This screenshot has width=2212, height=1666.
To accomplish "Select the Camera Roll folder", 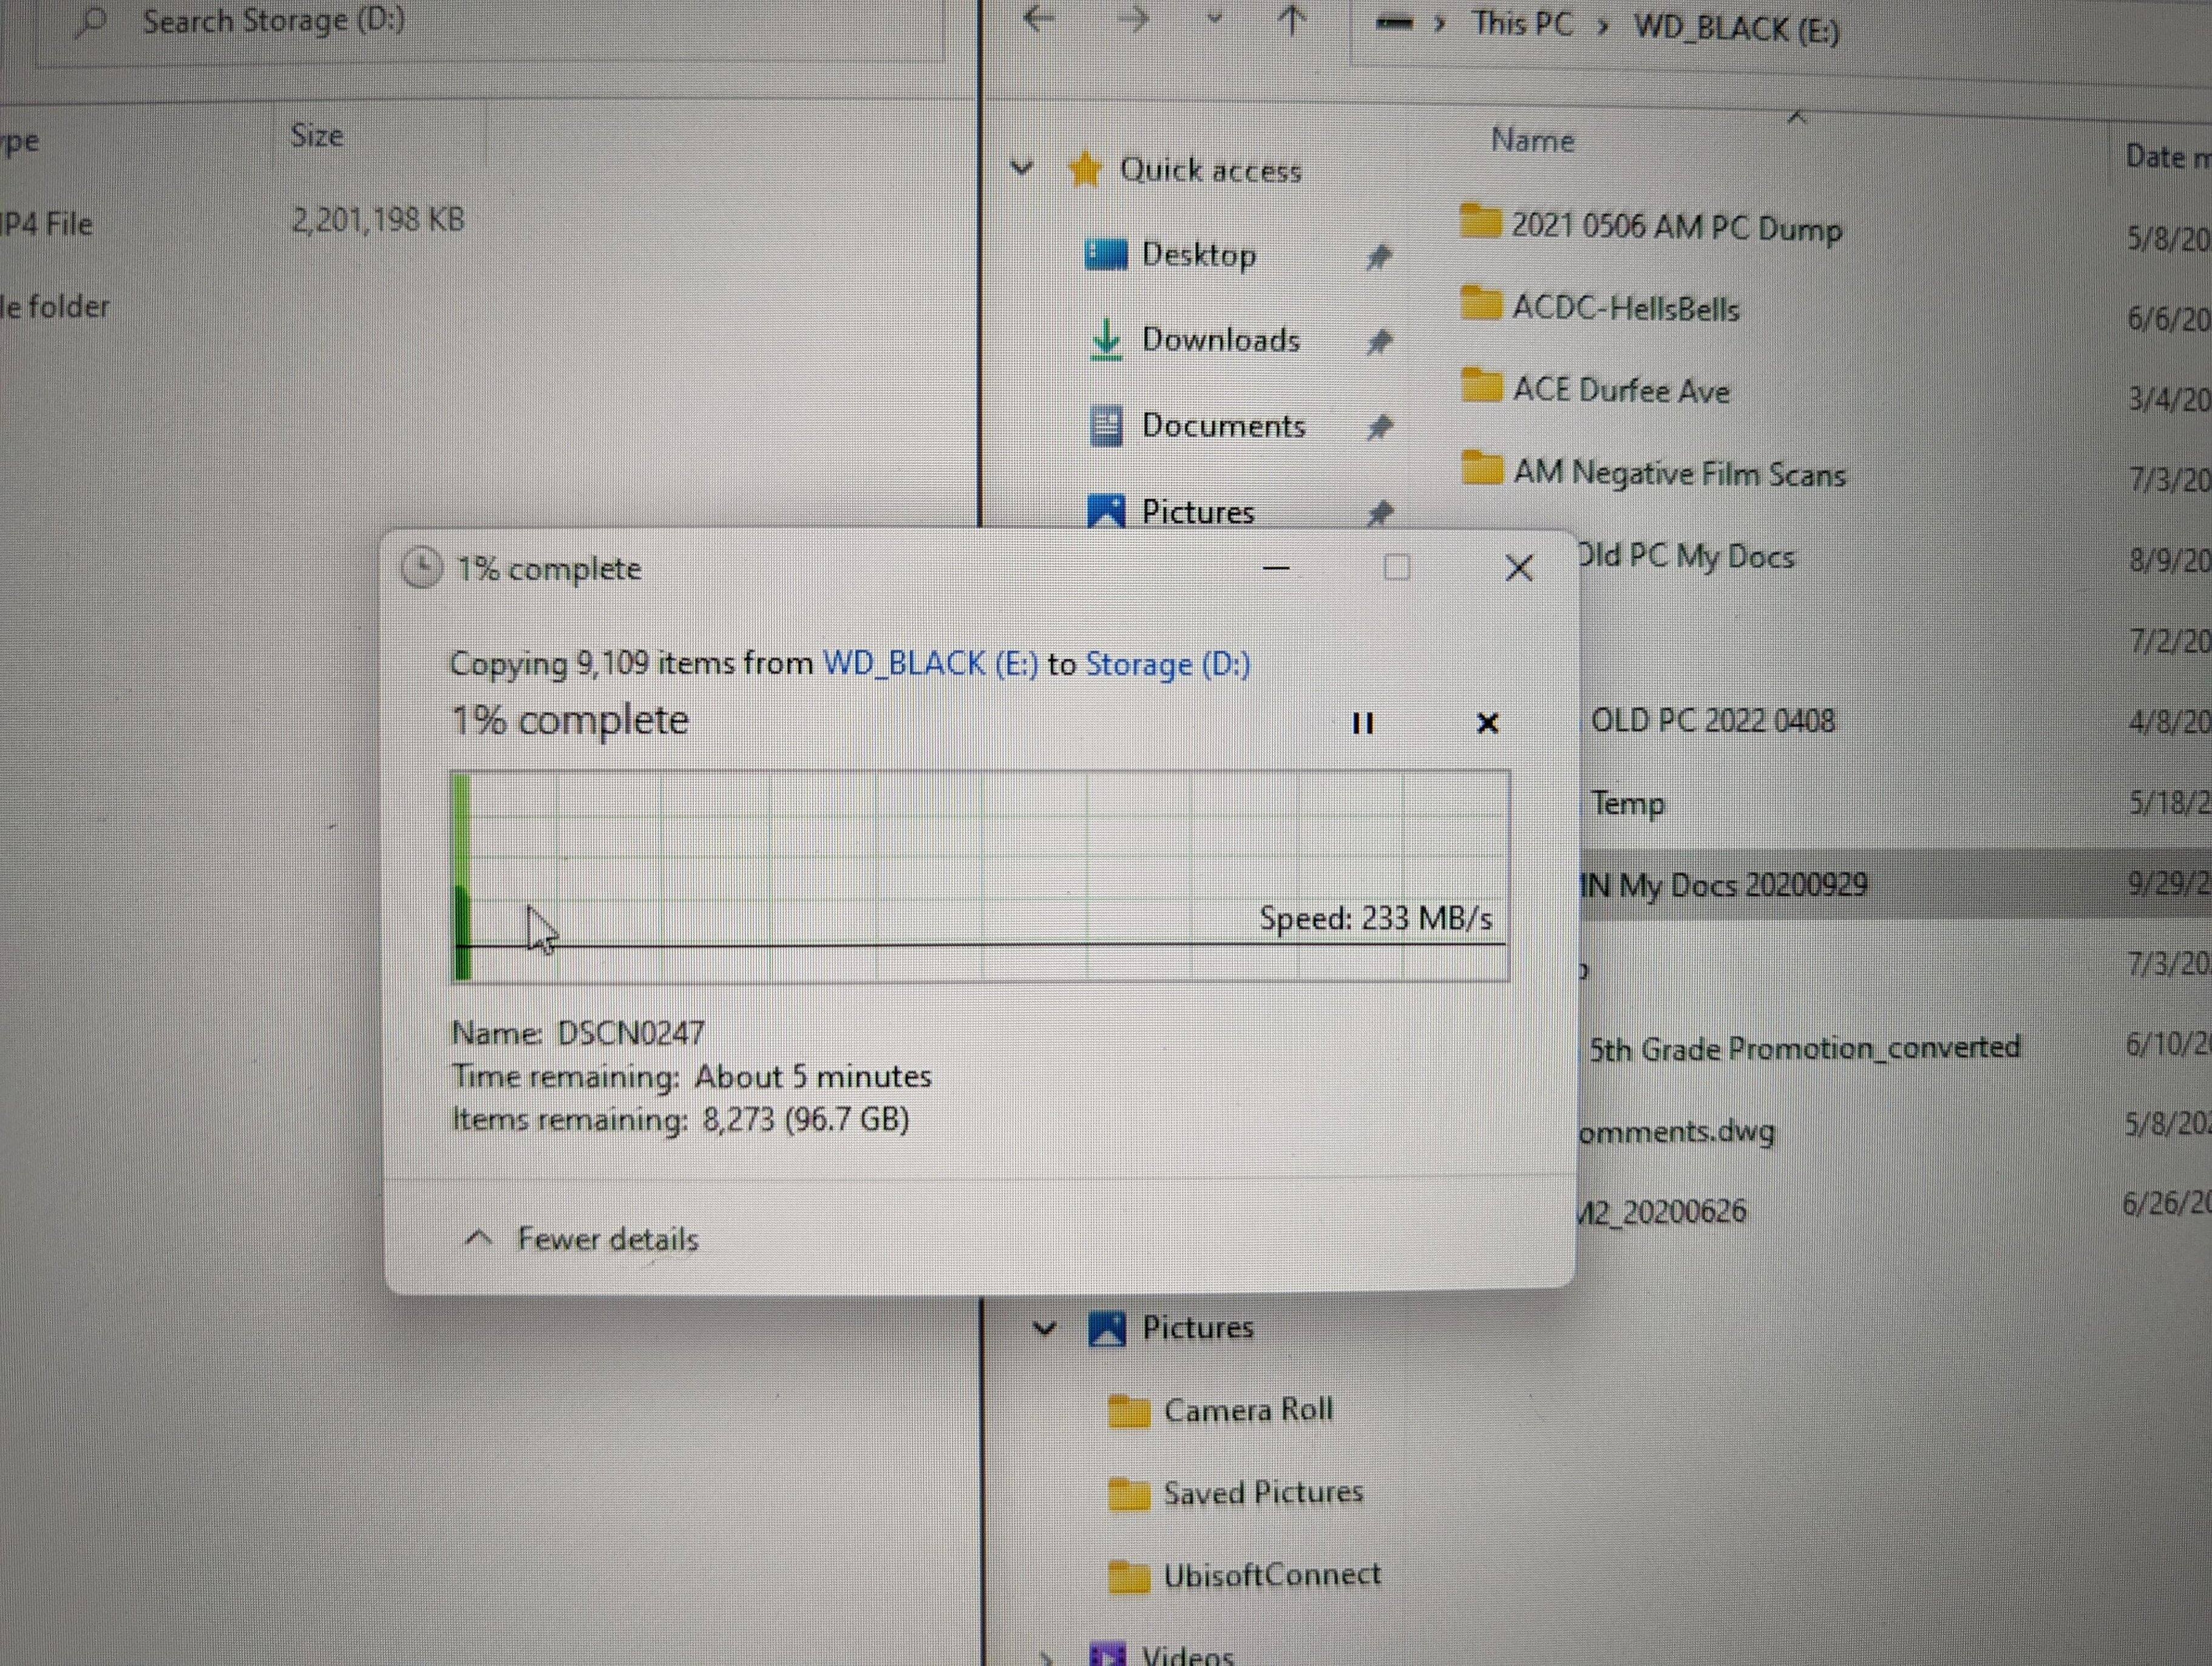I will pos(1247,1410).
